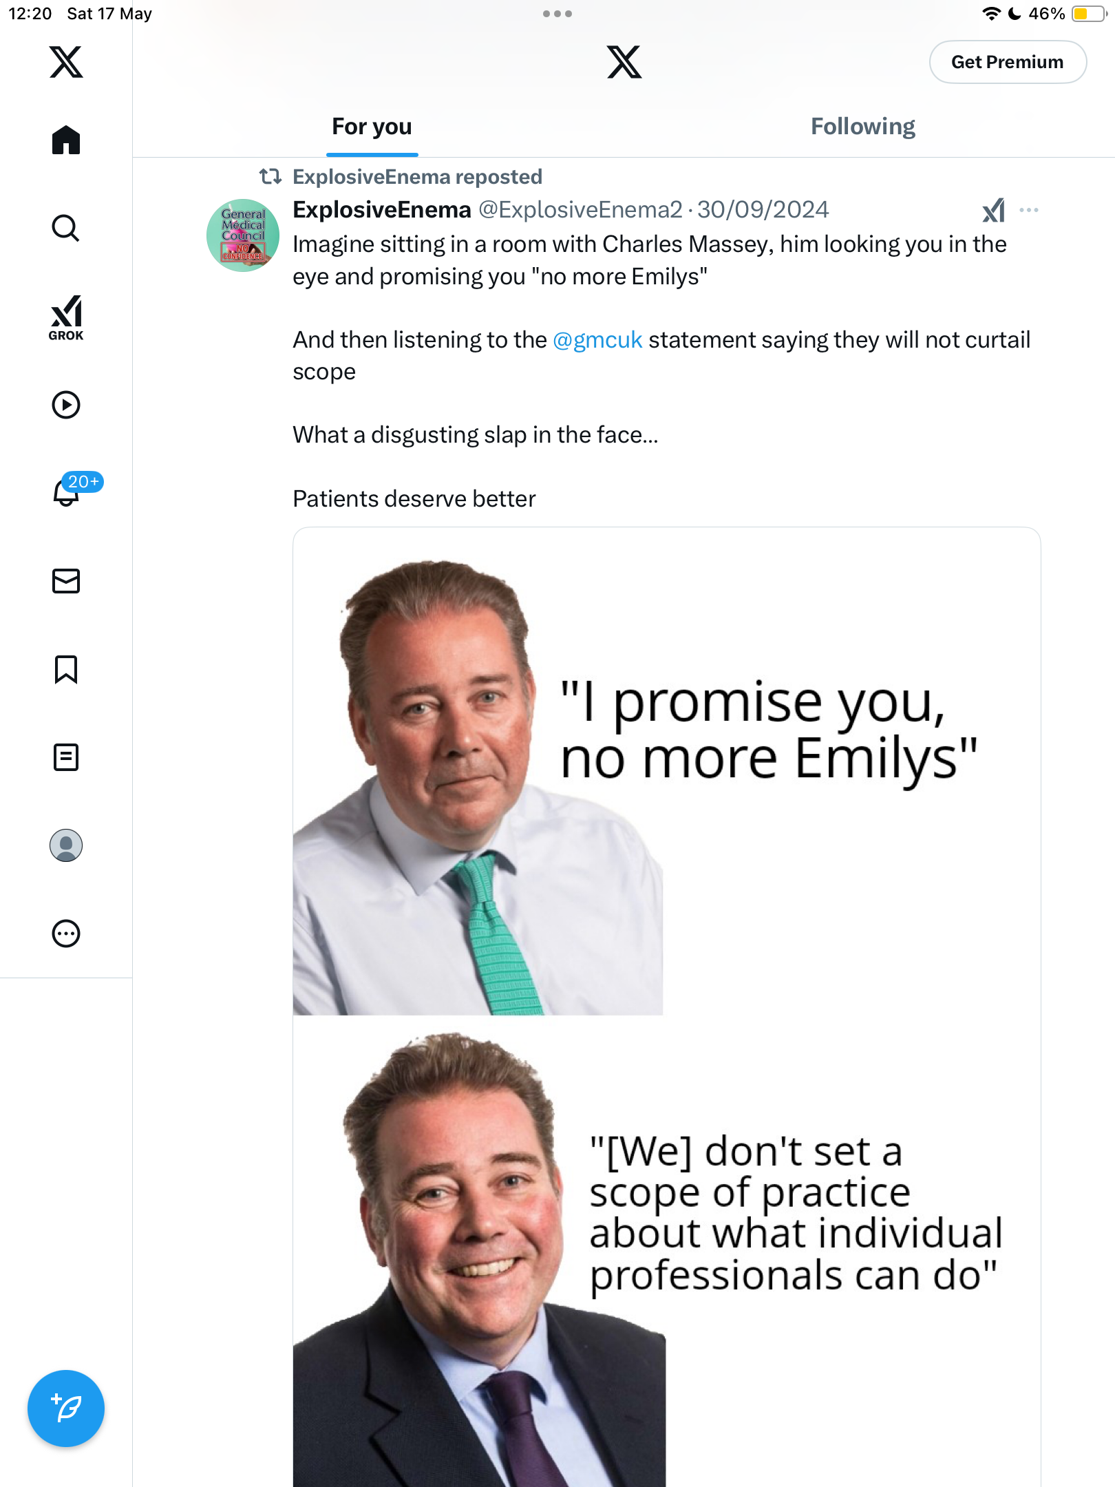Open the Search magnifier in sidebar
Screen dimensions: 1115x1487
click(66, 228)
